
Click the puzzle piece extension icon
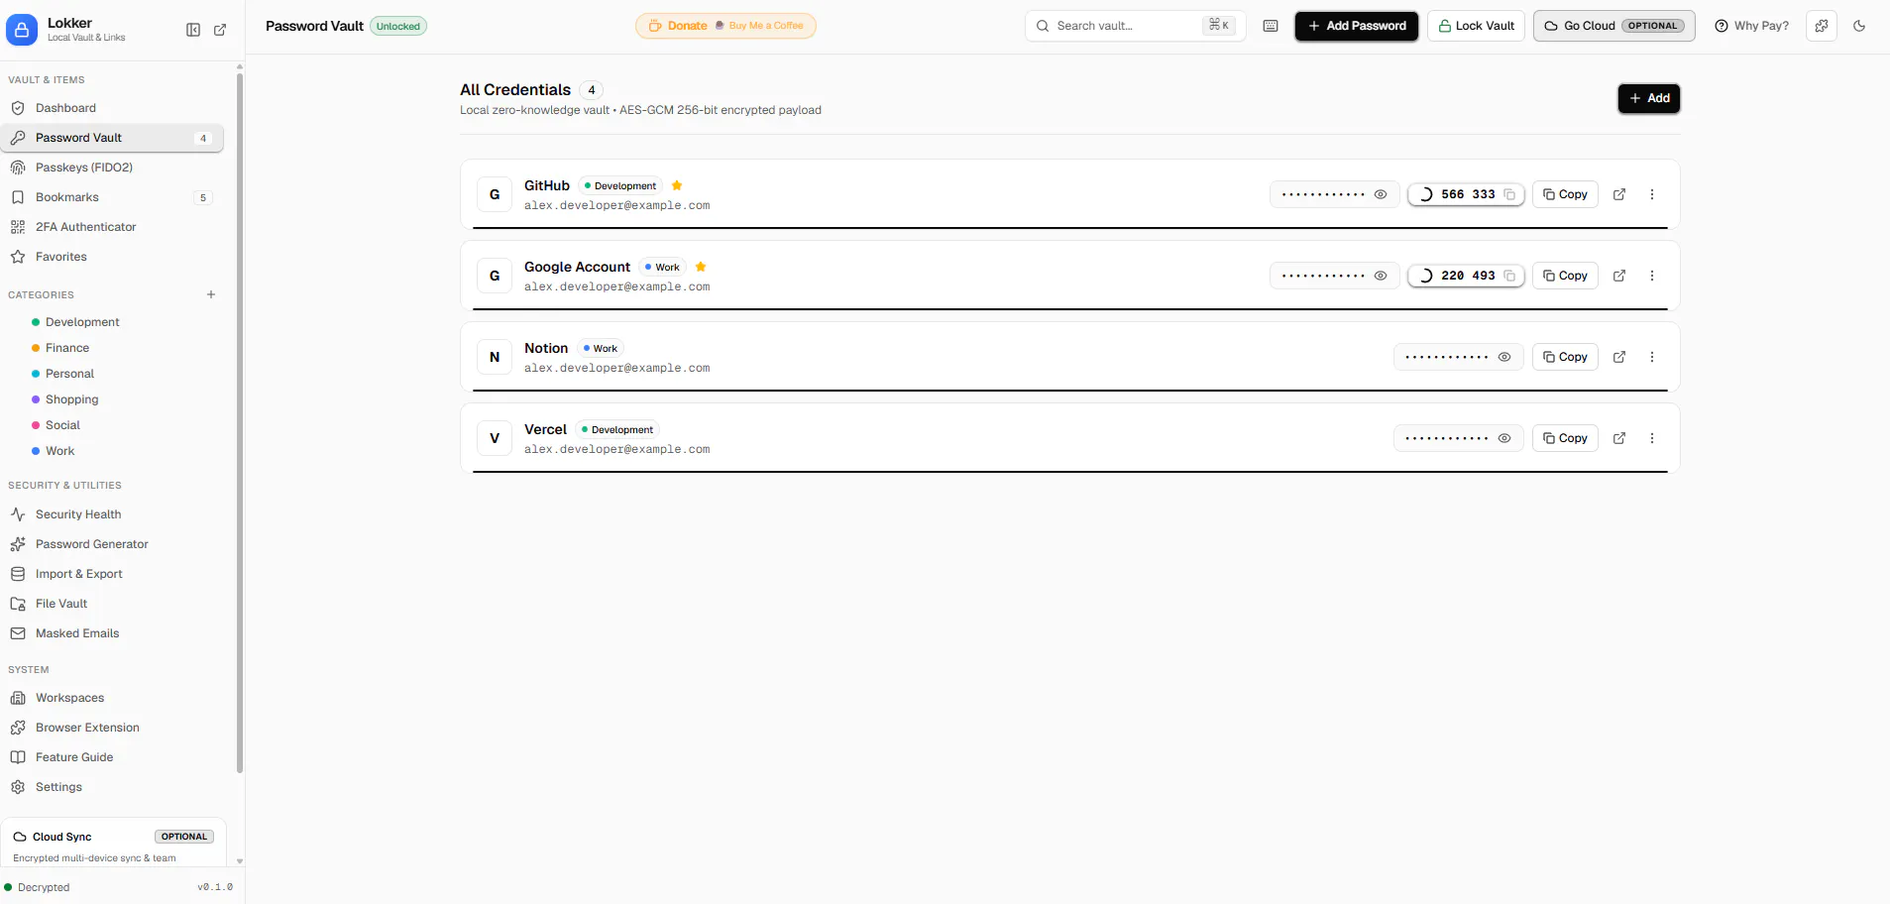pyautogui.click(x=1822, y=26)
